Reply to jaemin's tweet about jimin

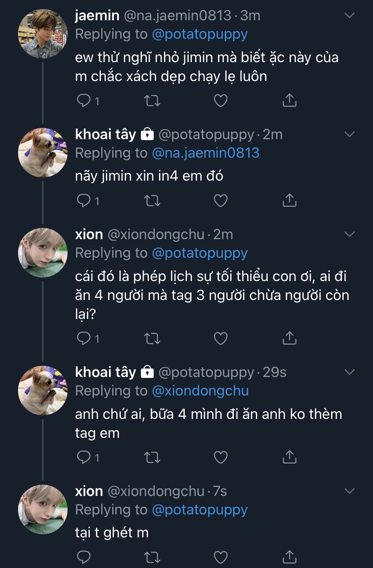coord(84,100)
